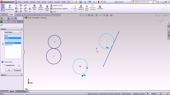Select the Eşit çap/uzunluk0 relation
The height and width of the screenshot is (95, 170).
tap(13, 43)
